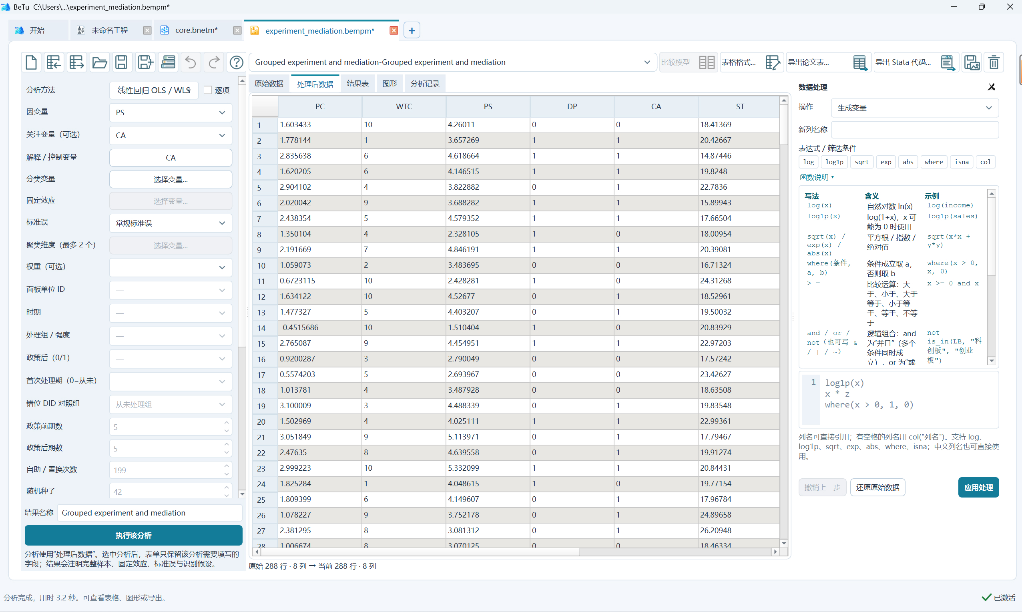Click the save image icon

click(972, 62)
